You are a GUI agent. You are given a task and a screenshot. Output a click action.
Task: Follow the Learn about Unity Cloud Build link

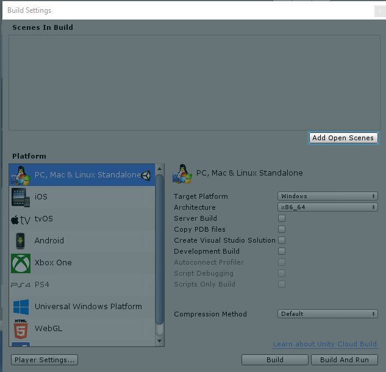click(x=324, y=345)
